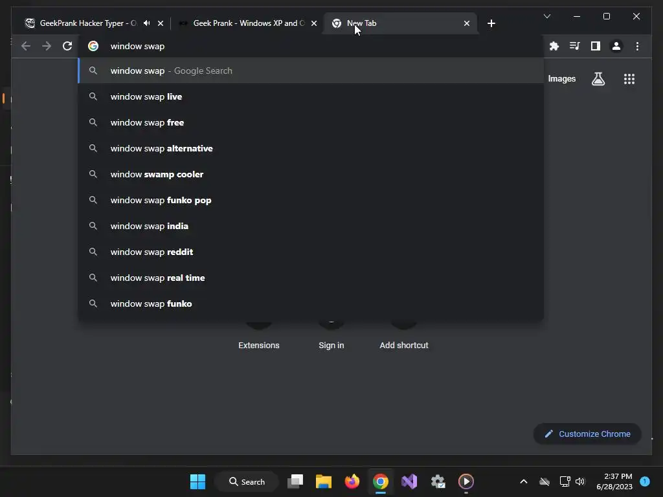This screenshot has width=663, height=497.
Task: Click the Google icon in address bar
Action: (x=93, y=46)
